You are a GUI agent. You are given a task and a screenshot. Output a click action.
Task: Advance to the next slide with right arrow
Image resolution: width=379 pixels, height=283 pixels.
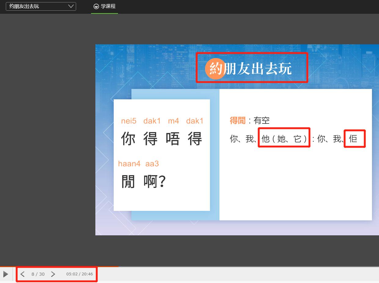click(x=53, y=274)
